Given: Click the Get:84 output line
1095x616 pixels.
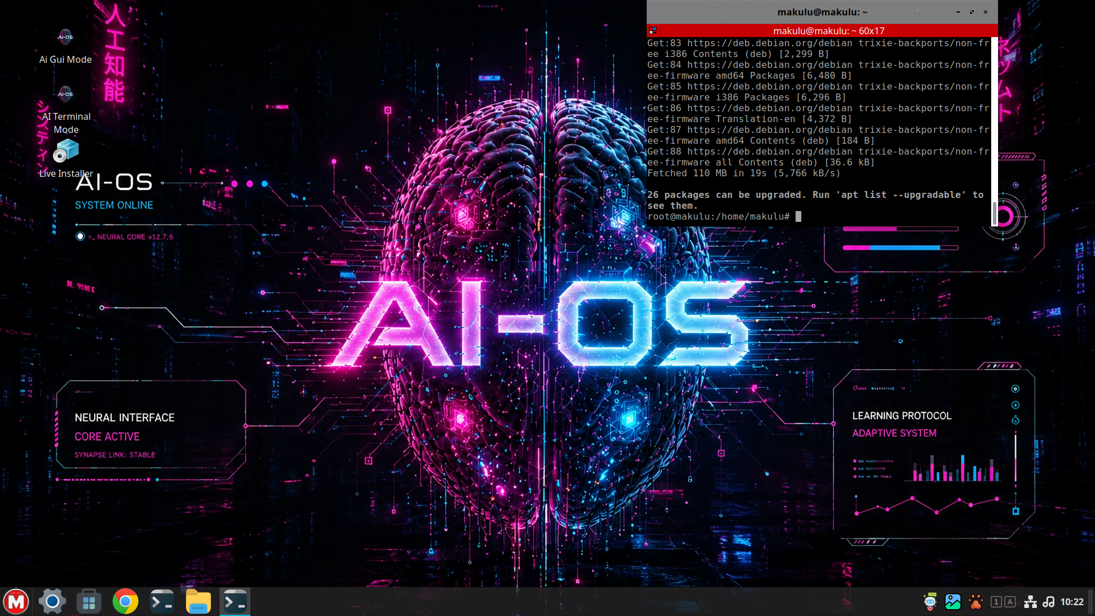Looking at the screenshot, I should point(818,70).
